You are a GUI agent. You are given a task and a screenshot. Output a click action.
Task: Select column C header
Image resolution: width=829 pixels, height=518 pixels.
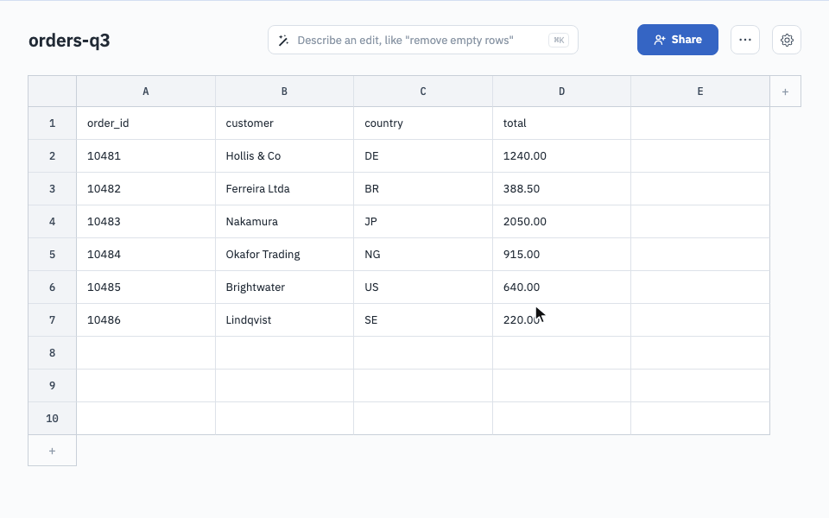coord(423,92)
